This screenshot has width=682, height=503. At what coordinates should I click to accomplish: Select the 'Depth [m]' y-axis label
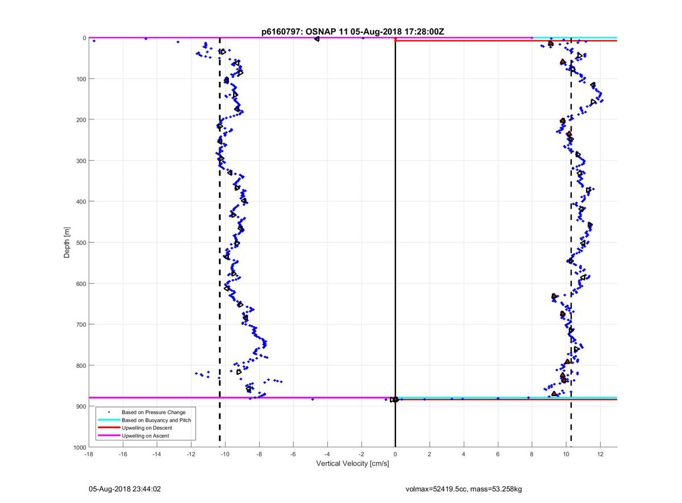point(67,243)
